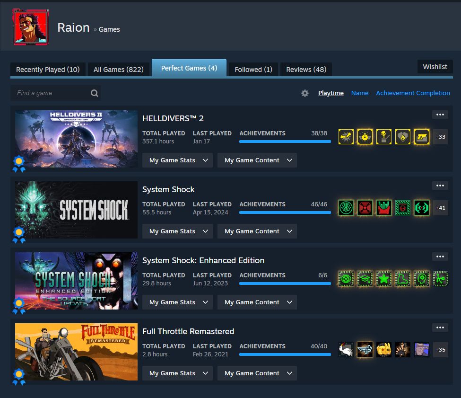
Task: View HELLDIVERS 2 flame shield achievement icon
Action: pos(402,137)
